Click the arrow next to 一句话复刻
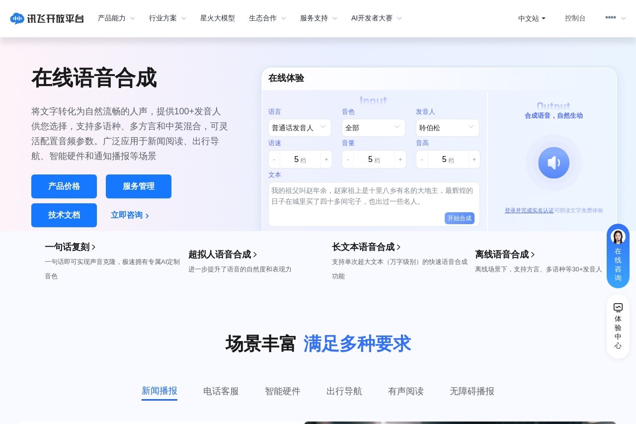The height and width of the screenshot is (424, 636). point(93,247)
